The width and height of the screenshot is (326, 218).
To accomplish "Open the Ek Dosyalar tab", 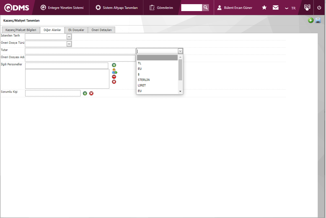I will pyautogui.click(x=76, y=30).
